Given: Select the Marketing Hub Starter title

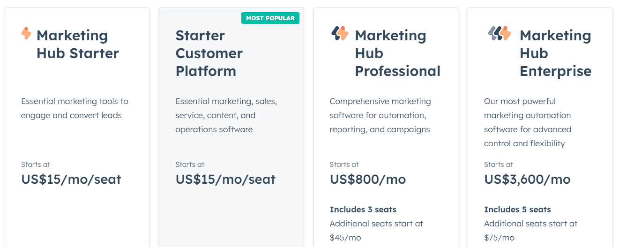Looking at the screenshot, I should [x=78, y=44].
